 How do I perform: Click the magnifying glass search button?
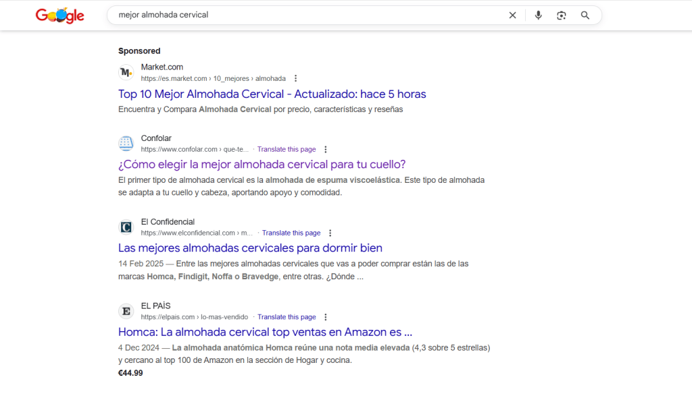coord(585,16)
